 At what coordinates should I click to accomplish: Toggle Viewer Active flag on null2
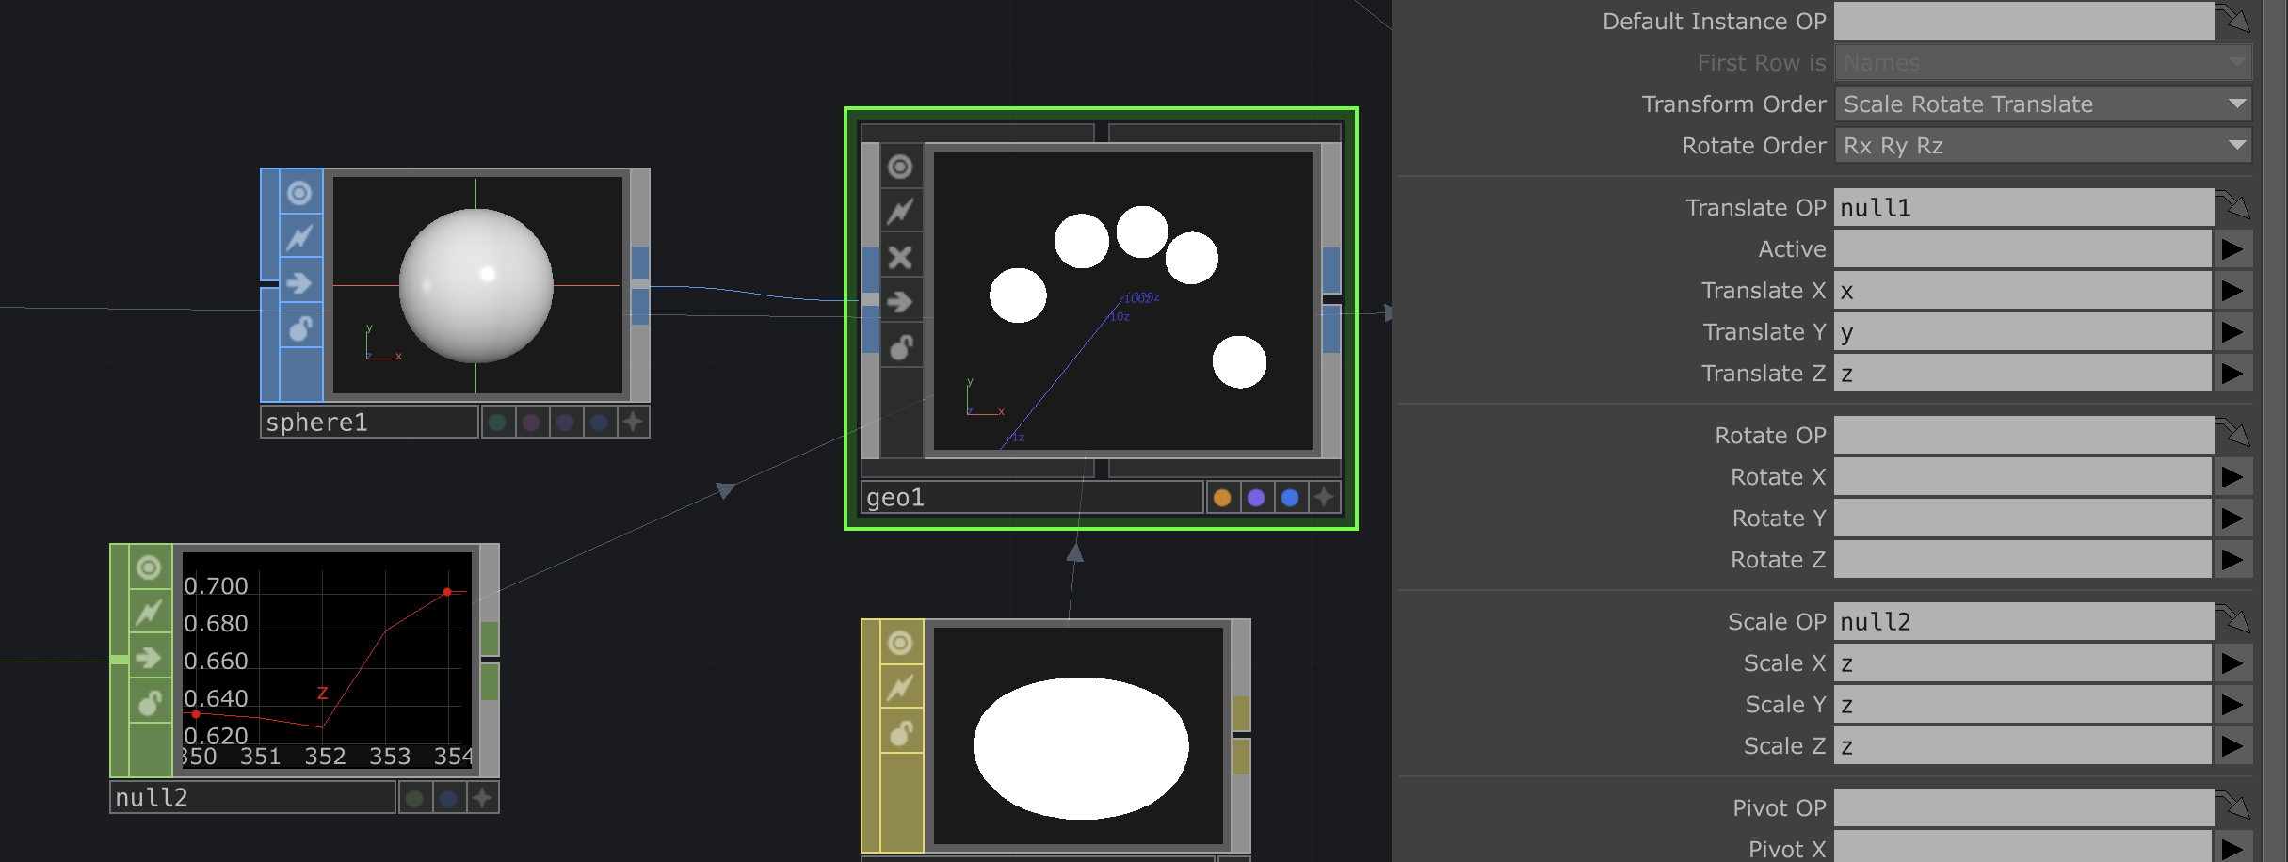click(x=149, y=567)
